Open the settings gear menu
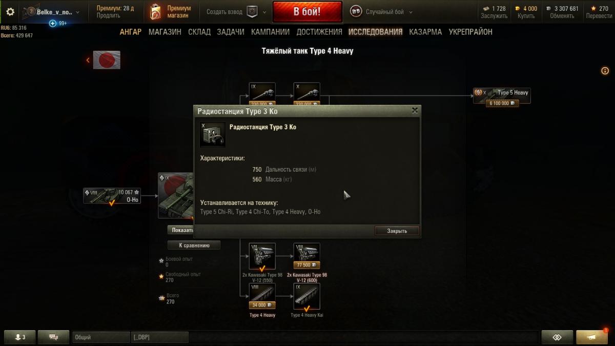The width and height of the screenshot is (615, 346). 10,11
